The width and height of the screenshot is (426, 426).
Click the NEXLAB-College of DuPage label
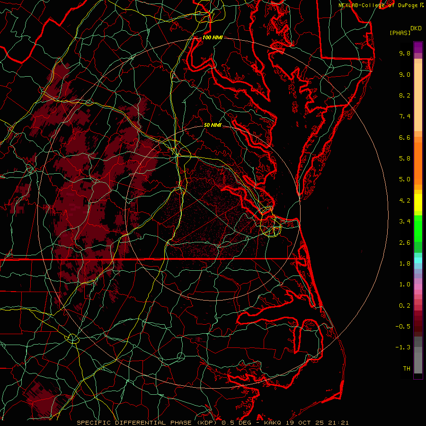(x=379, y=5)
